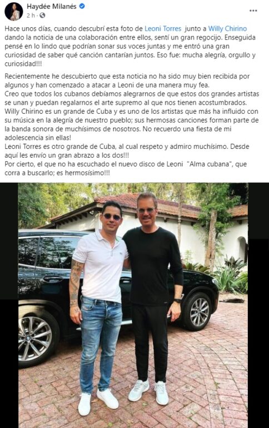Click the left black bar beside the photo
This screenshot has height=428, width=269.
pos(9,305)
